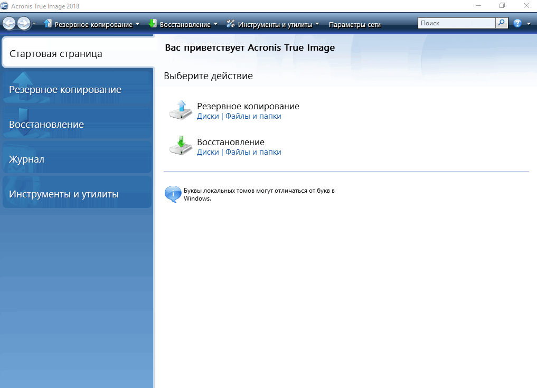The width and height of the screenshot is (537, 388).
Task: Expand the arrow next to the toolbar Инструменты и утилиты
Action: pyautogui.click(x=317, y=24)
